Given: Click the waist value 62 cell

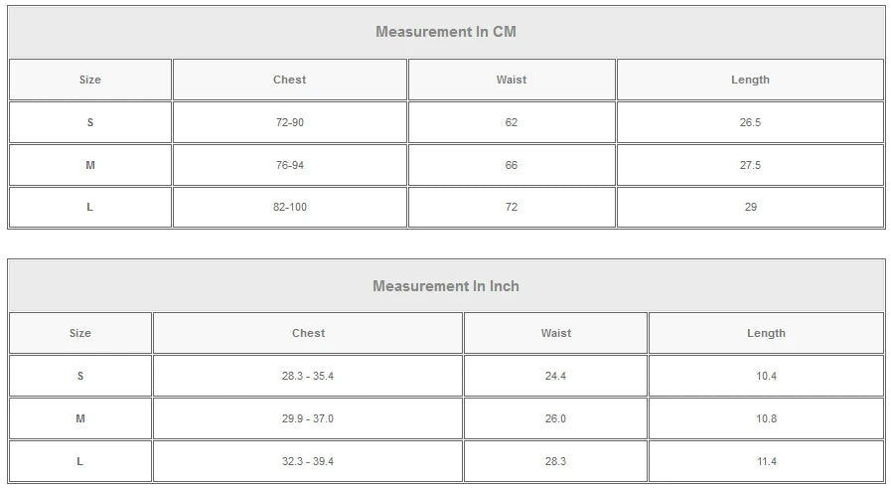Looking at the screenshot, I should (x=512, y=122).
